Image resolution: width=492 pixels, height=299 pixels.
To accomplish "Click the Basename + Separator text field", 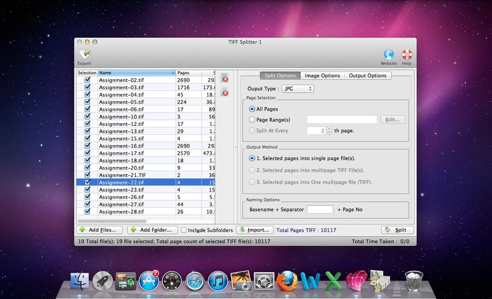I will [320, 209].
